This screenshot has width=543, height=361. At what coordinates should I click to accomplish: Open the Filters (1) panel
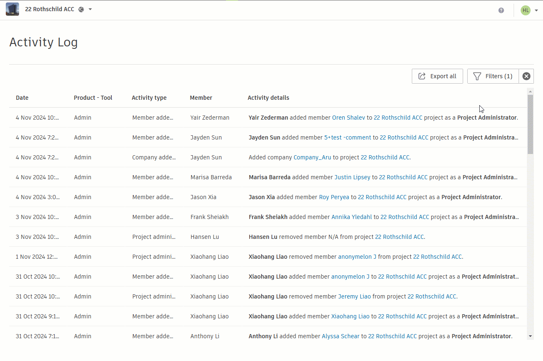(x=493, y=76)
